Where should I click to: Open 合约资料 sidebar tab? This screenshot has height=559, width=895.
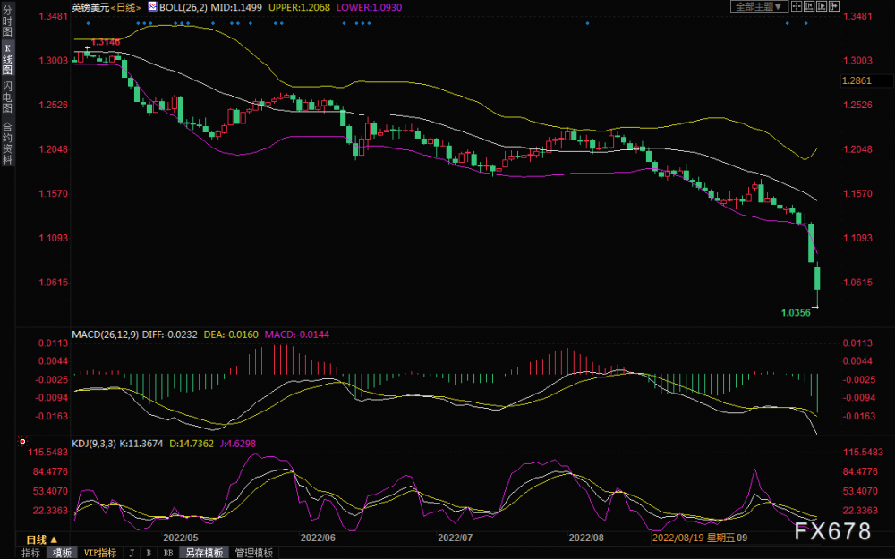point(7,143)
